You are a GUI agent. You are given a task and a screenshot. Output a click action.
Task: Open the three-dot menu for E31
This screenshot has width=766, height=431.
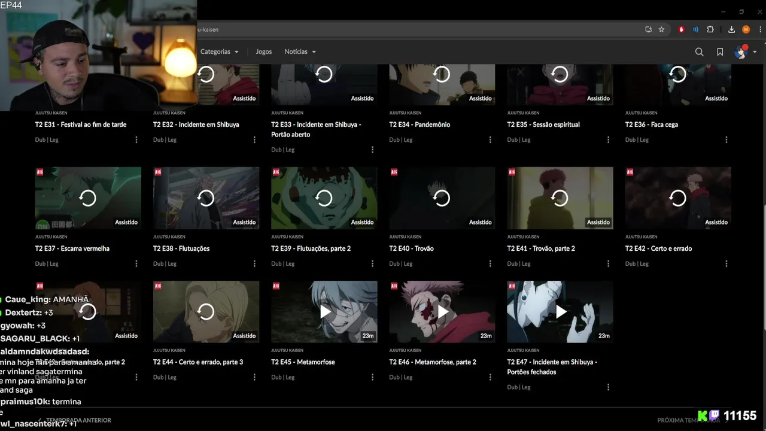pos(136,139)
